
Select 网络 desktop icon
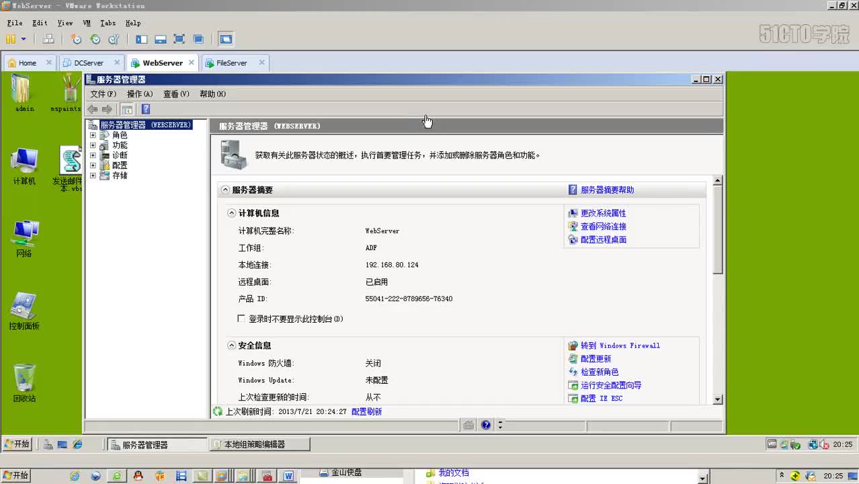click(24, 239)
